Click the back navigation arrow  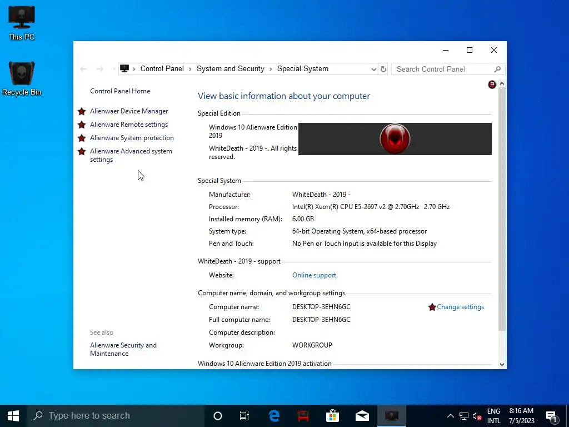tap(83, 69)
